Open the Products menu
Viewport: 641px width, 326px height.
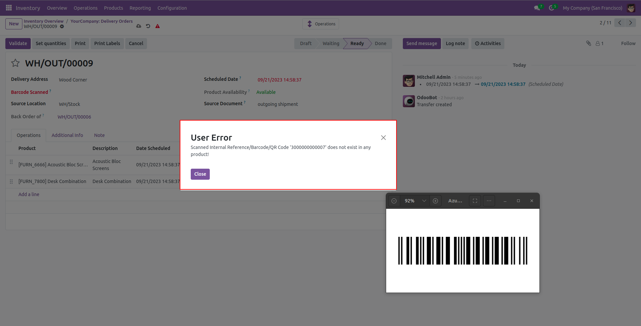coord(113,8)
